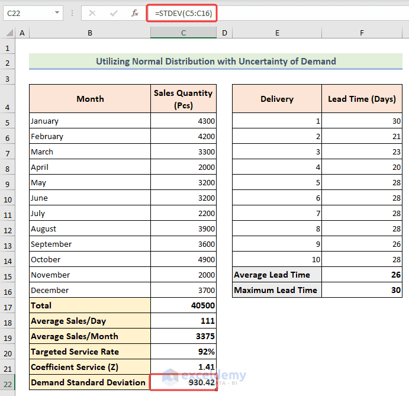Screen dimensions: 409x396
Task: Click the Insert Function fx icon
Action: [x=134, y=13]
